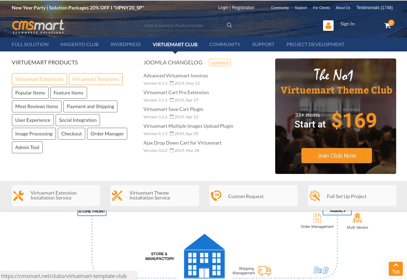Open Virtuemart Cart Pro Extension entry
Viewport: 407px width, 280px height.
tap(176, 92)
